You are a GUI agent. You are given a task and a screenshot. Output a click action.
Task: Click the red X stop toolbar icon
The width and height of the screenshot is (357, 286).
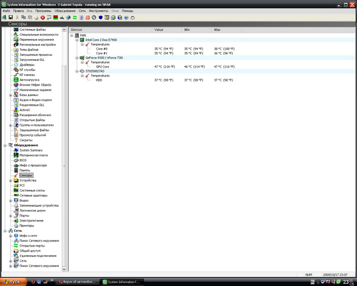pyautogui.click(x=43, y=17)
